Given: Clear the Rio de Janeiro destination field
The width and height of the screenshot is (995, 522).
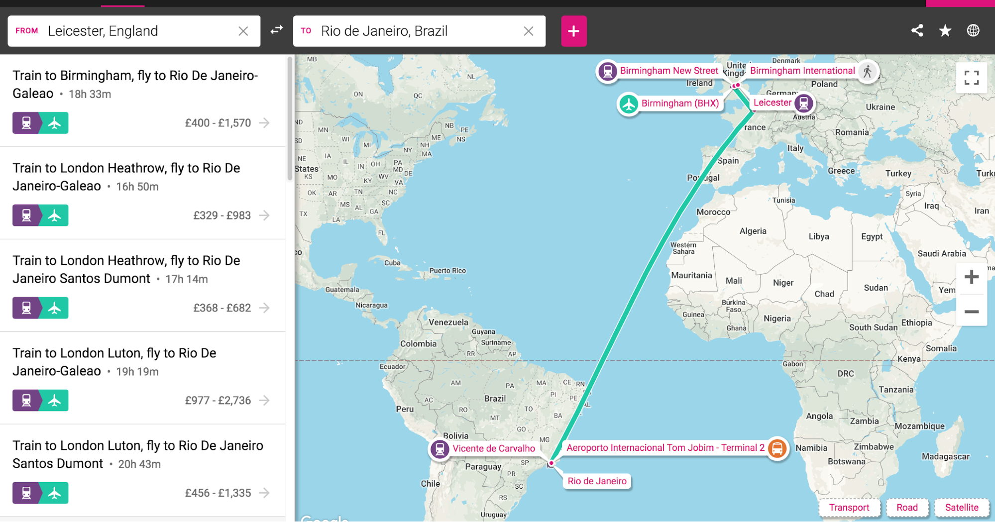Looking at the screenshot, I should click(529, 31).
